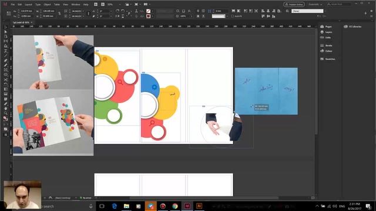Open the Arrange Documents dropdown
The image size is (376, 211).
coord(146,4)
